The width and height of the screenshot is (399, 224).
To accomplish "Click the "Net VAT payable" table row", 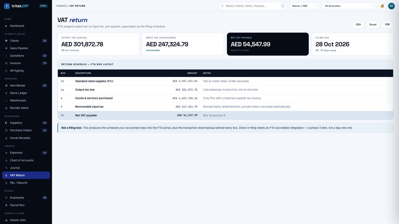I will 225,115.
